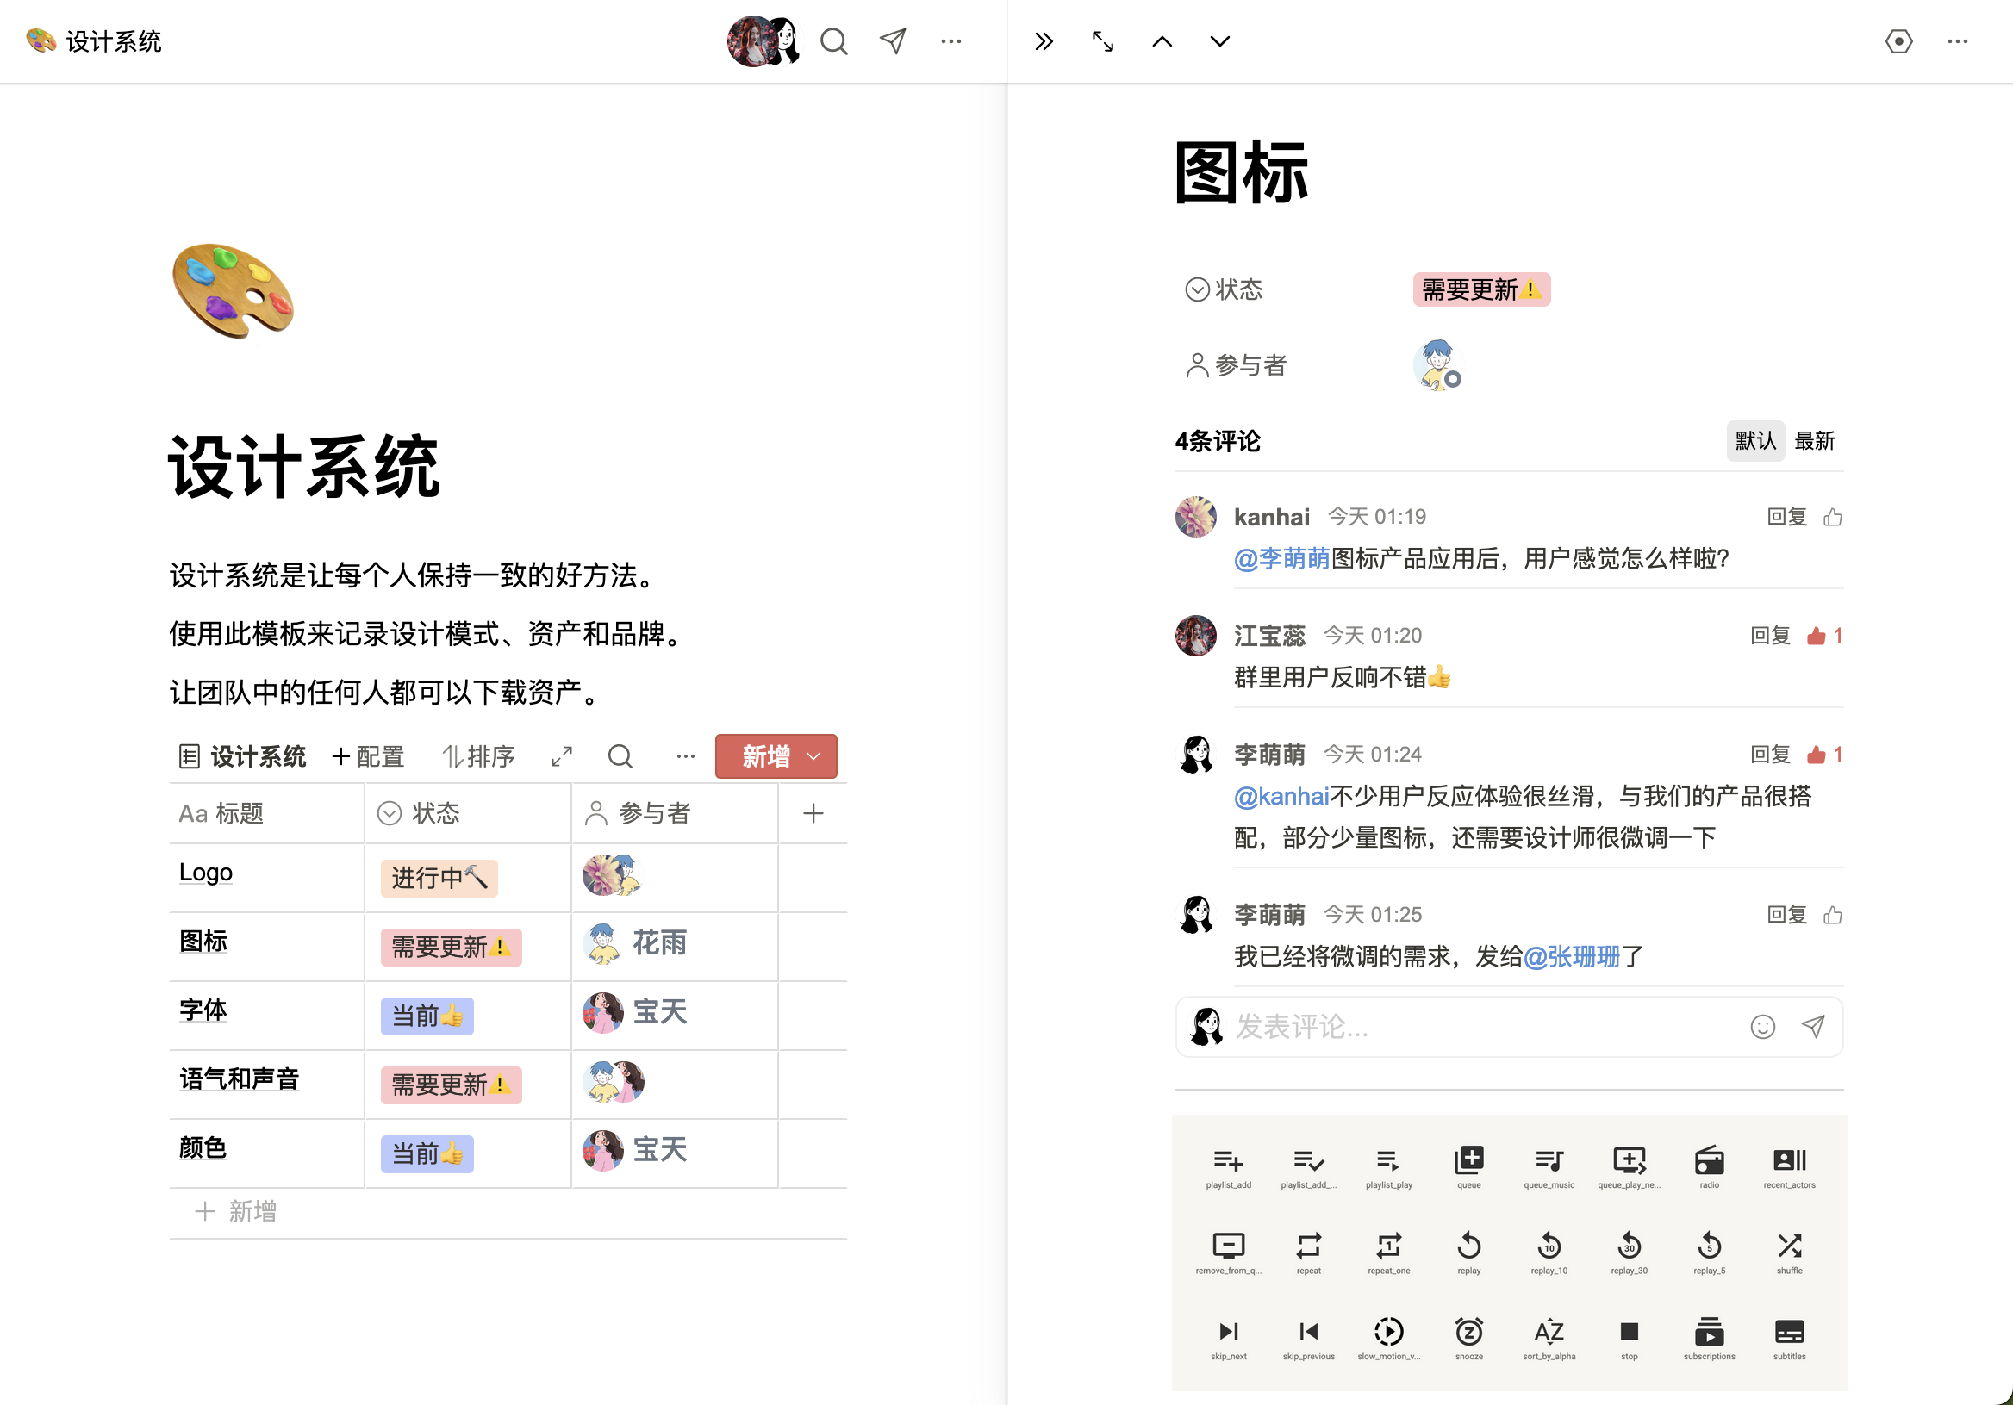Open 需要更新 status for 图标 row
The width and height of the screenshot is (2013, 1405).
(x=451, y=947)
